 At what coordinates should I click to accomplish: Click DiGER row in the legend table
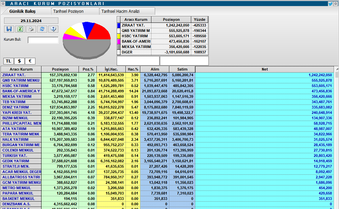tap(163, 52)
